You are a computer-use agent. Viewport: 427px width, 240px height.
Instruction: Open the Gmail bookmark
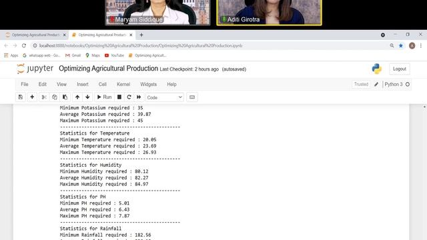click(73, 55)
